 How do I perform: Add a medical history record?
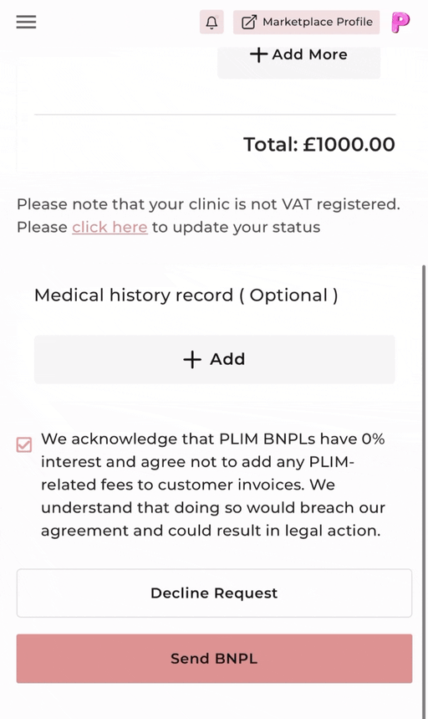pyautogui.click(x=214, y=360)
